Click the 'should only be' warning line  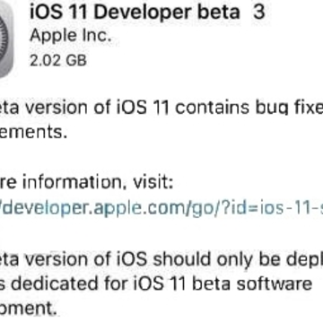161,259
